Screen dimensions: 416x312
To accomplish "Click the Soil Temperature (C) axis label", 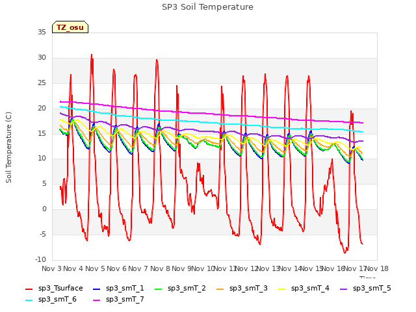I will click(x=8, y=148).
